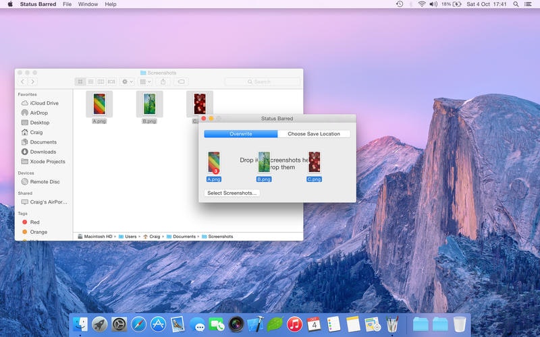This screenshot has height=337, width=540.
Task: Open FaceTime from the Dock
Action: coord(217,324)
